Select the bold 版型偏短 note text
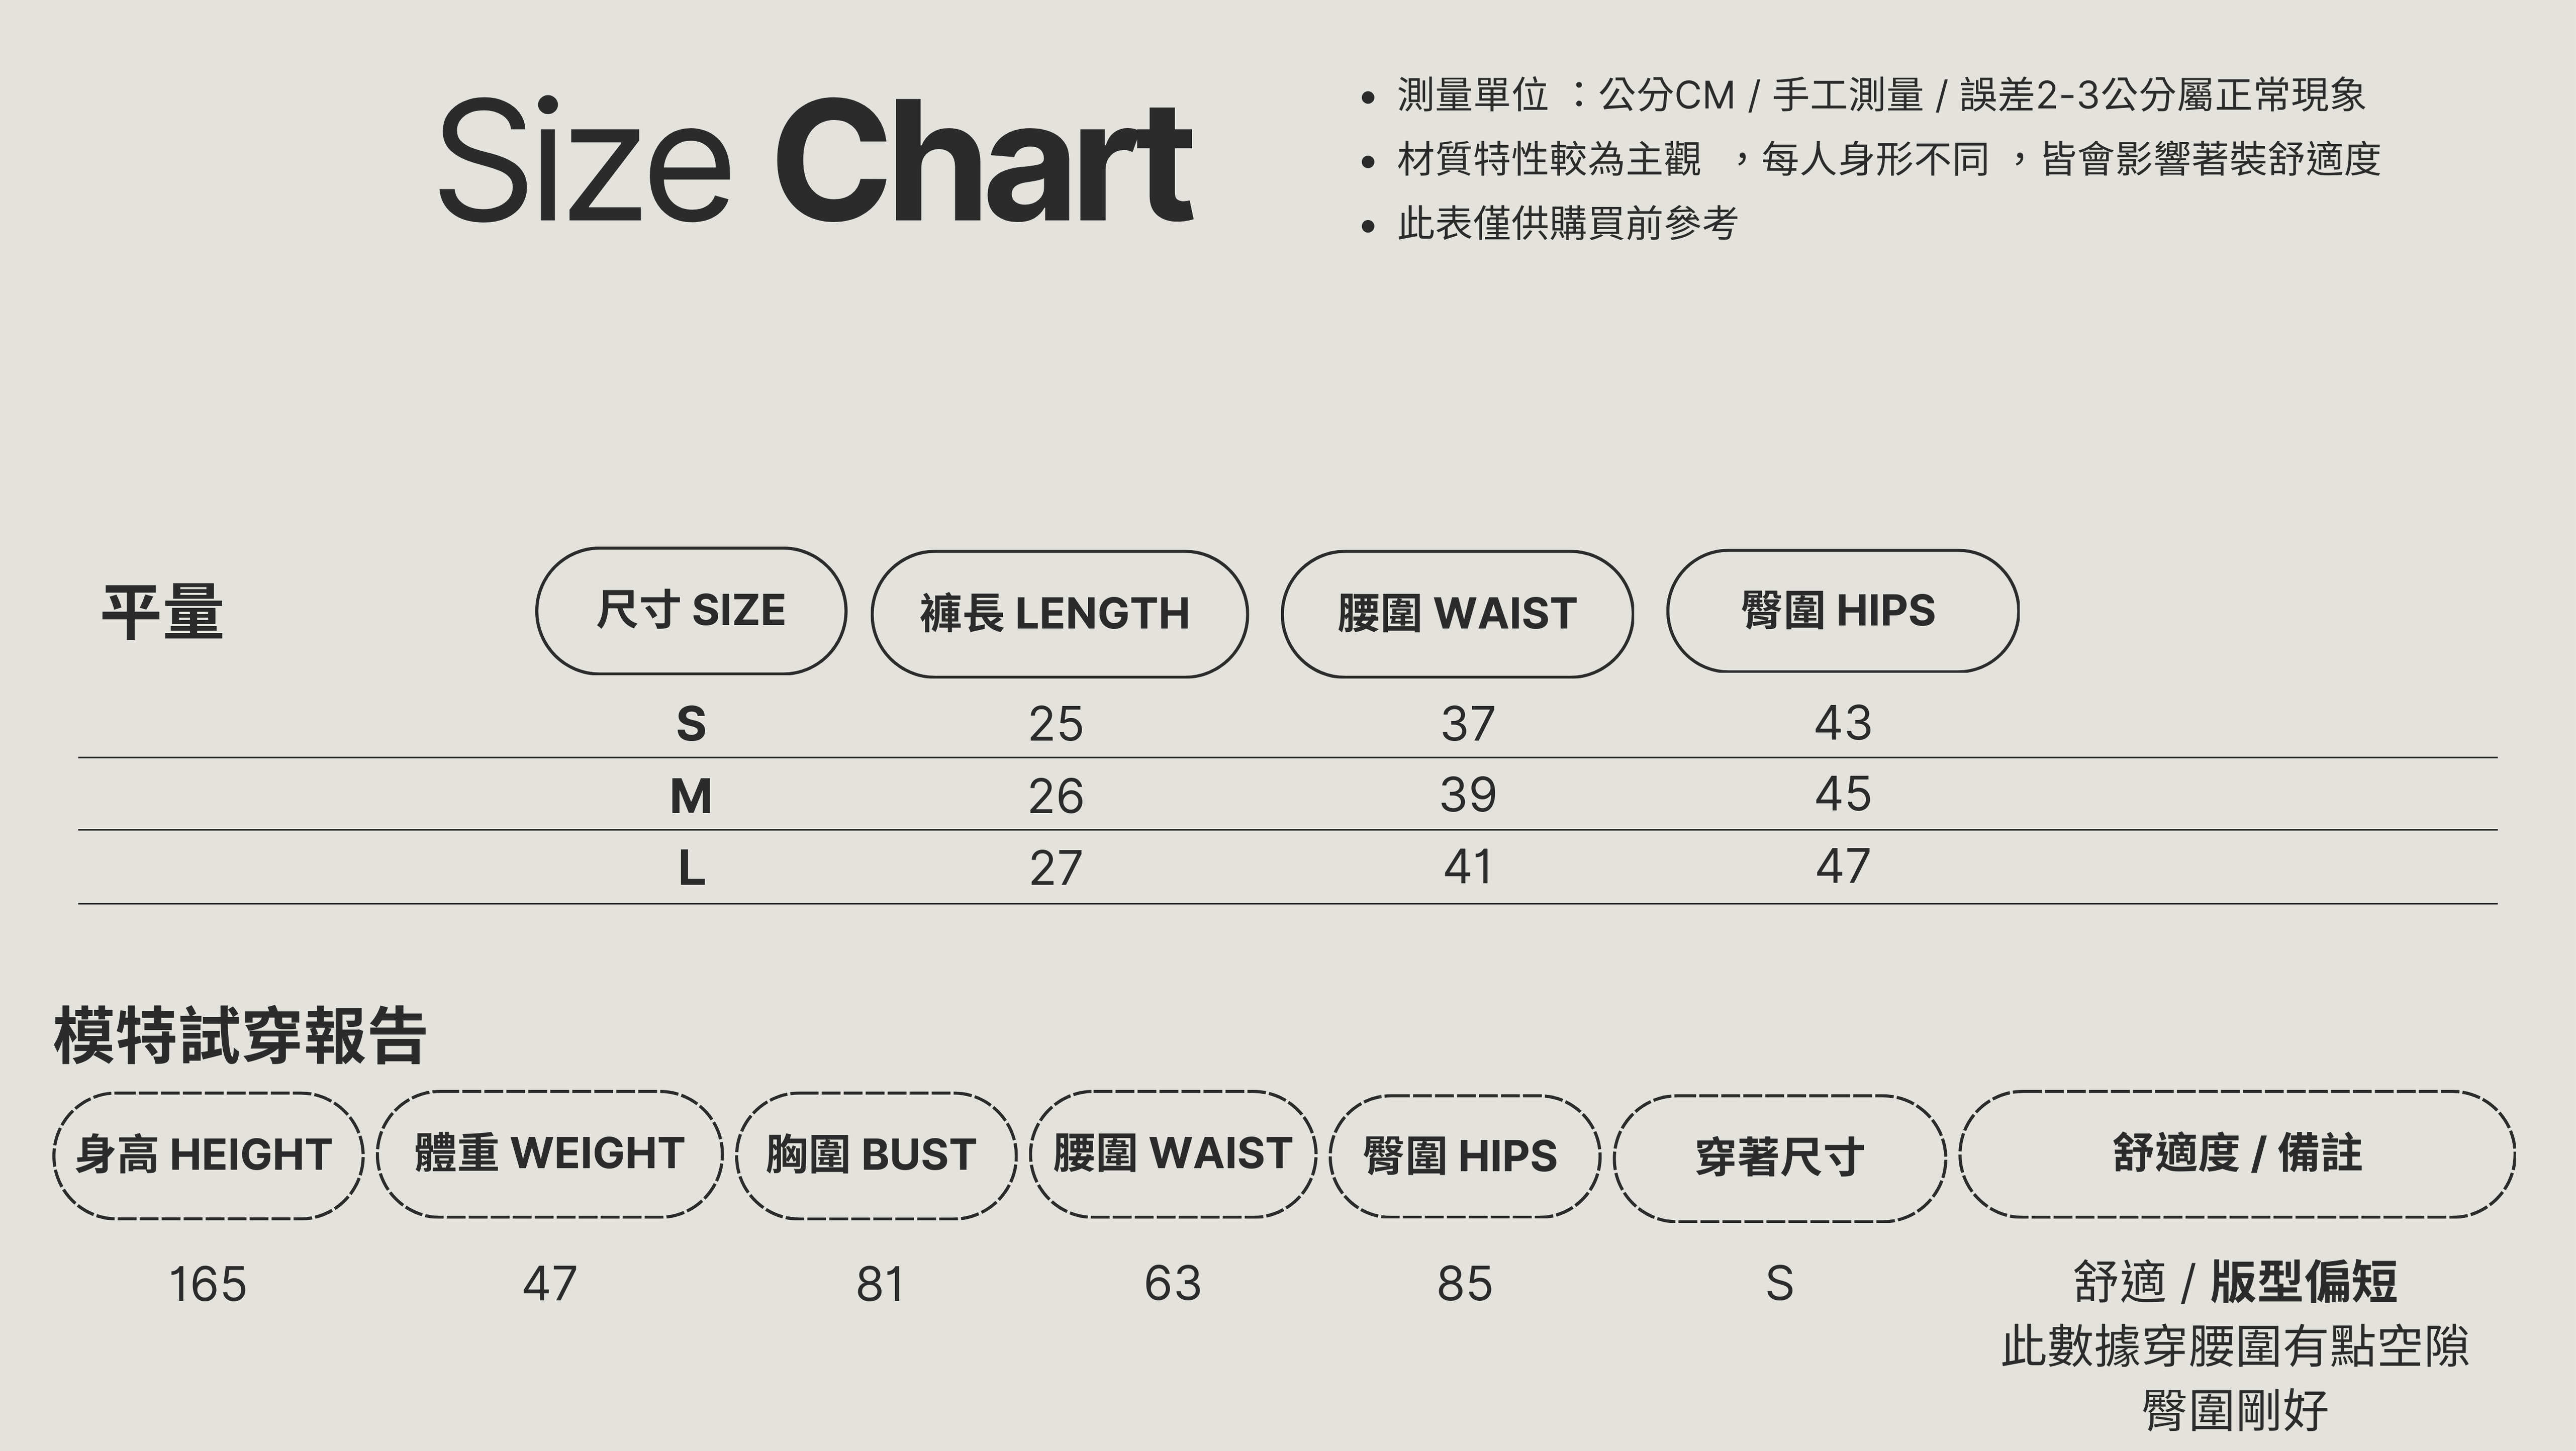This screenshot has width=2576, height=1451. (x=2302, y=1281)
